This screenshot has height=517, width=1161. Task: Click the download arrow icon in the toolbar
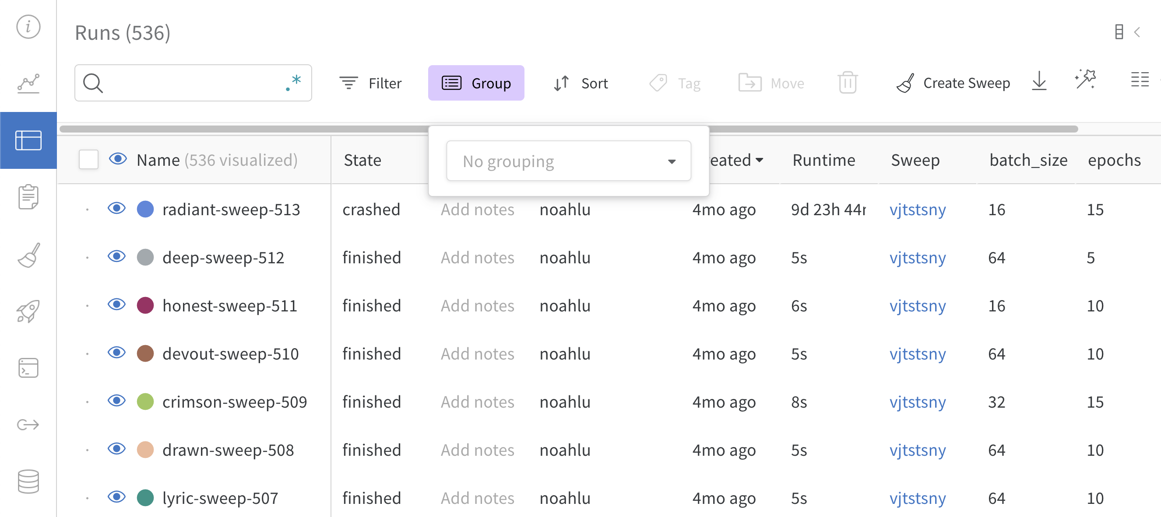pyautogui.click(x=1039, y=81)
